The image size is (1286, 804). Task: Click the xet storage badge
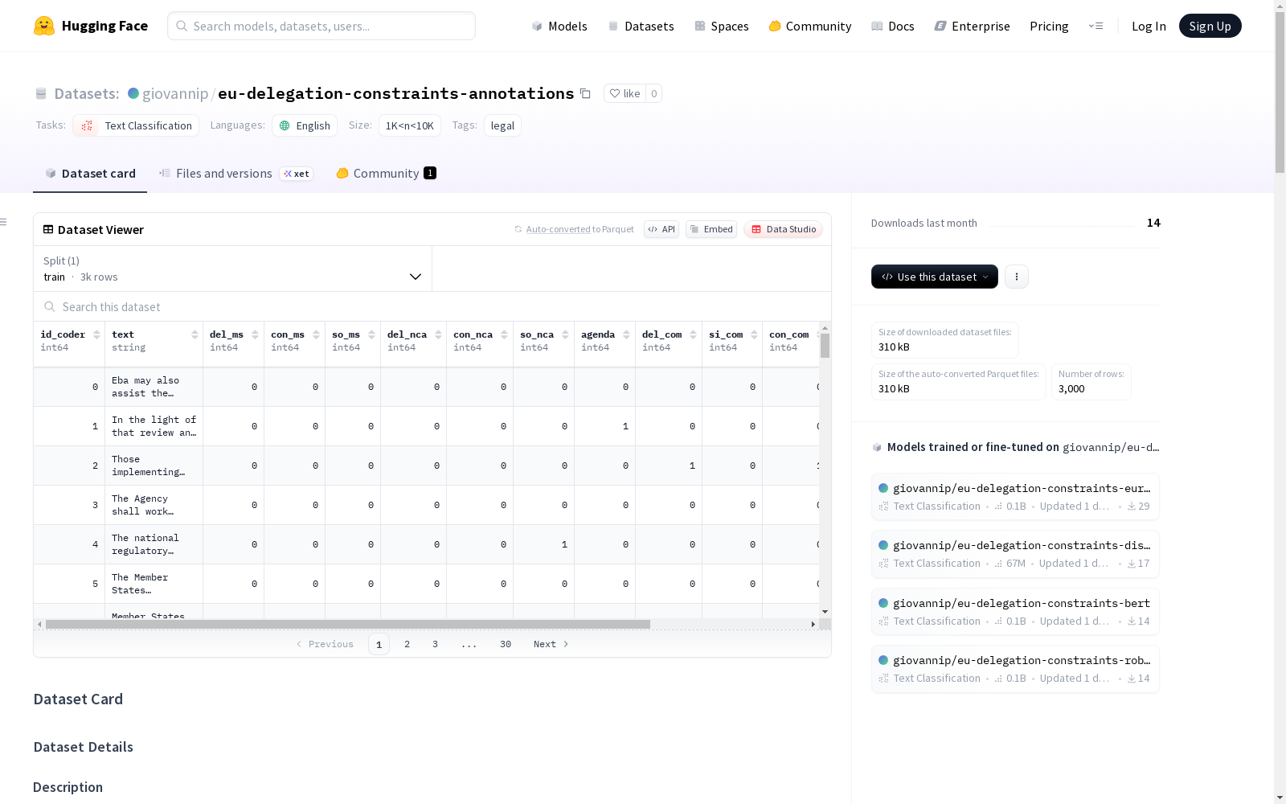(296, 174)
